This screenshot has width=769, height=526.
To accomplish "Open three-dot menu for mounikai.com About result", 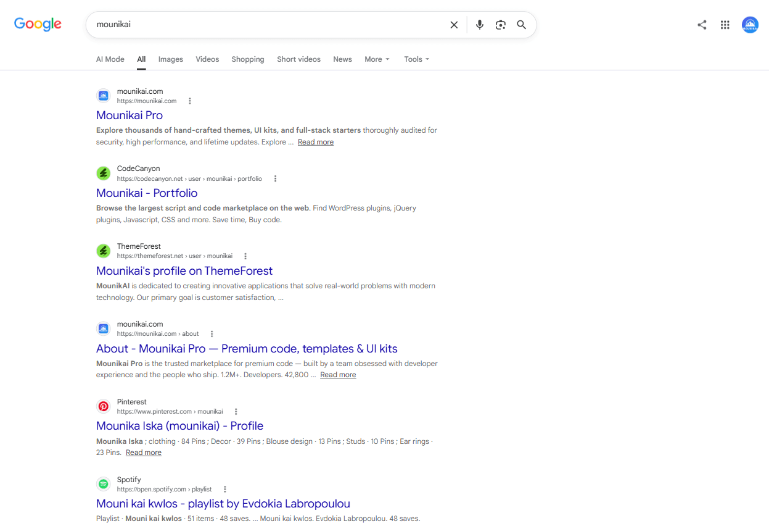I will pos(212,334).
